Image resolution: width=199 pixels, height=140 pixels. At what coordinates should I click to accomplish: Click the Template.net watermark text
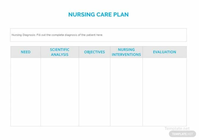(177, 128)
